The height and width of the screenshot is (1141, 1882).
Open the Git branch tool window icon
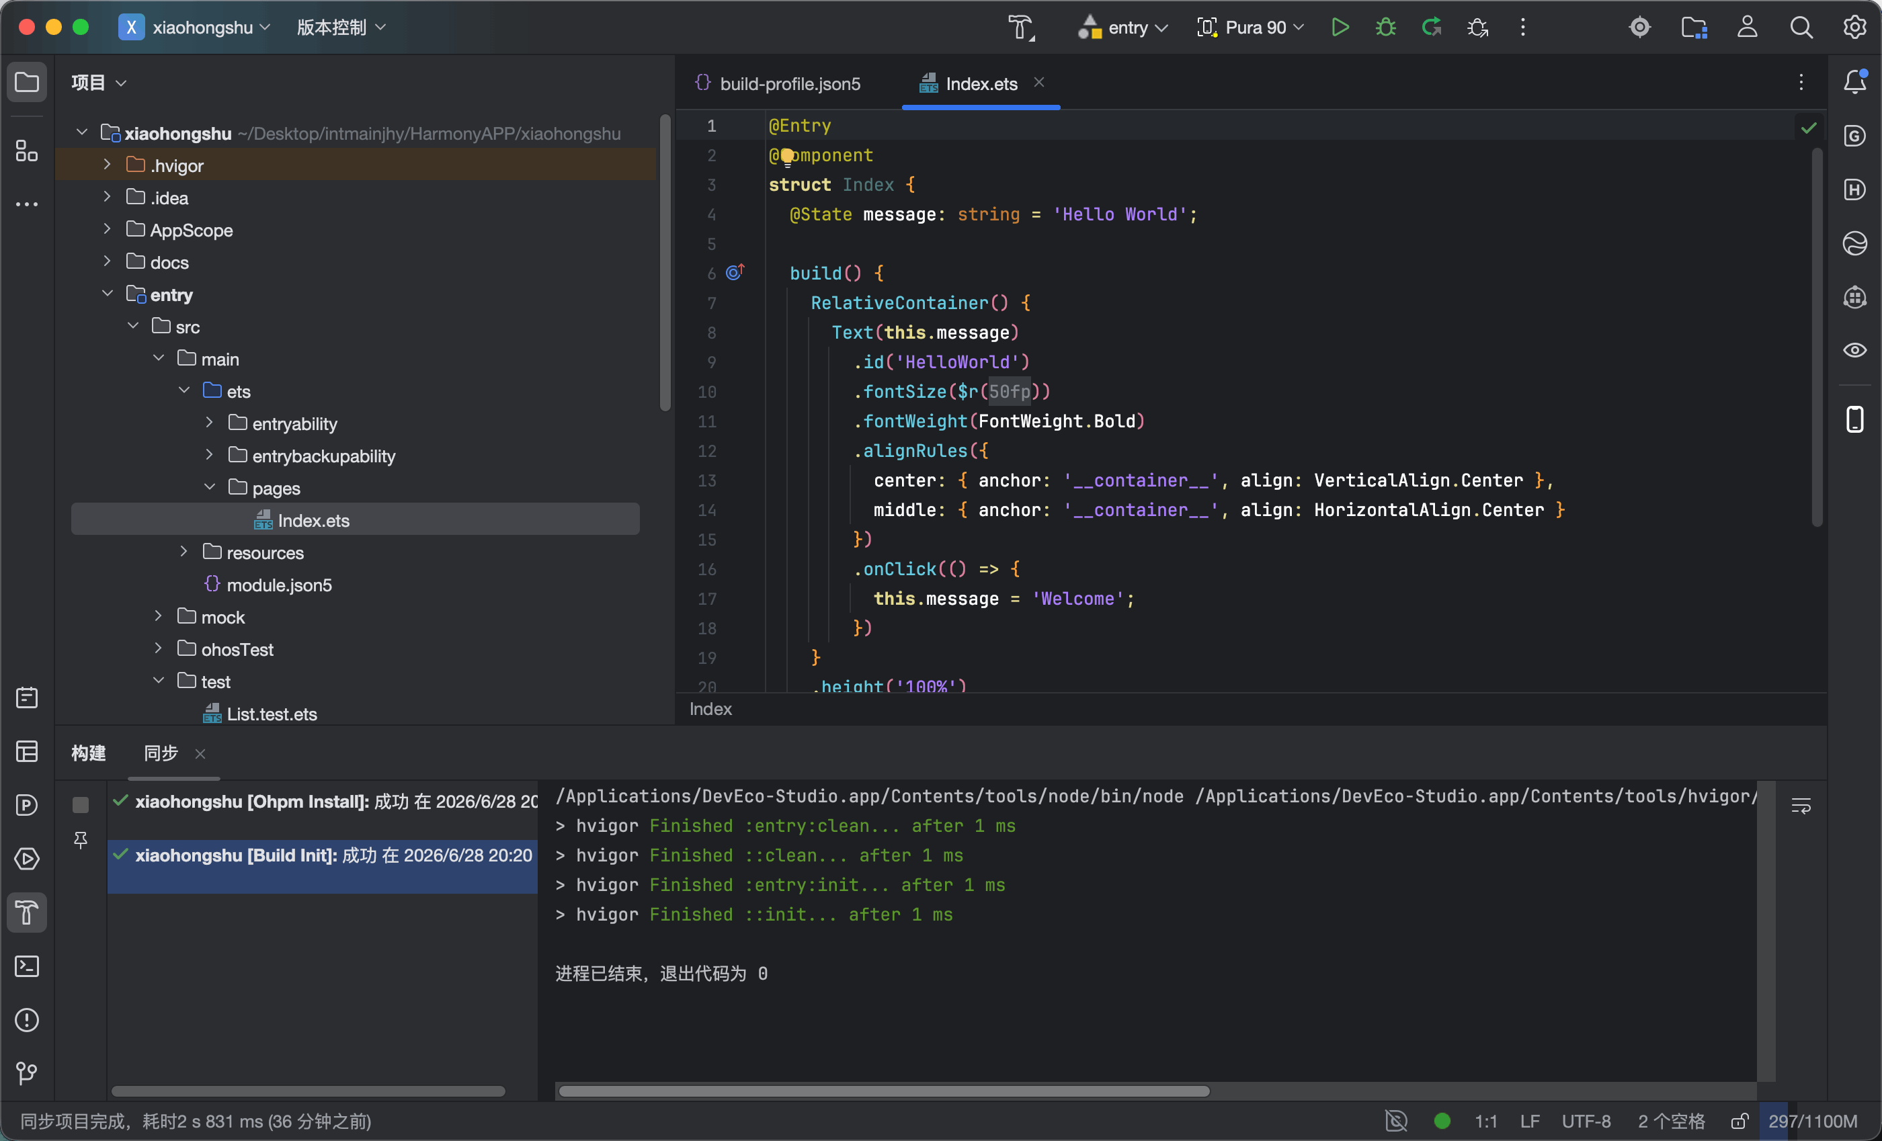[x=27, y=1073]
